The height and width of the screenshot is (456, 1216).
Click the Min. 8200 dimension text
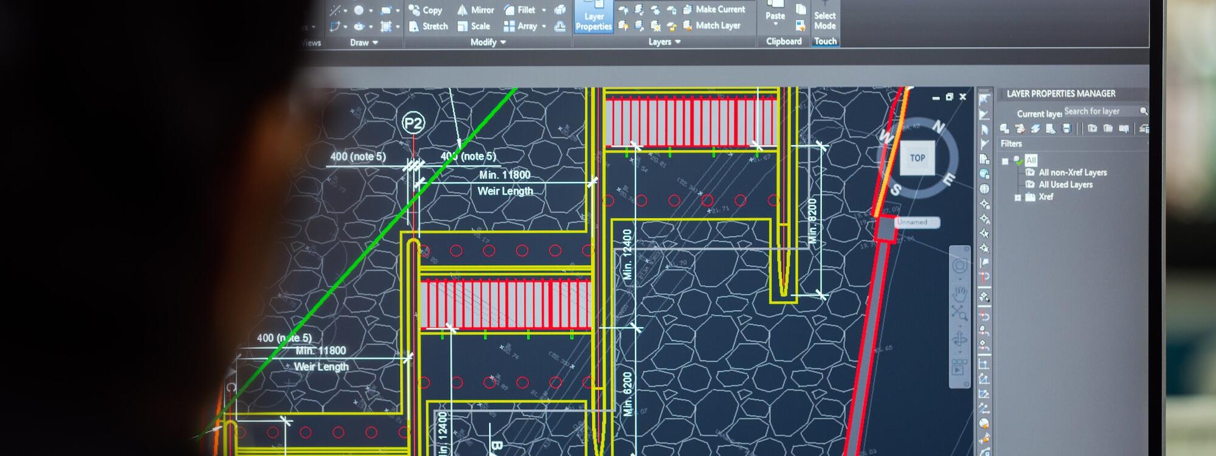coord(813,221)
